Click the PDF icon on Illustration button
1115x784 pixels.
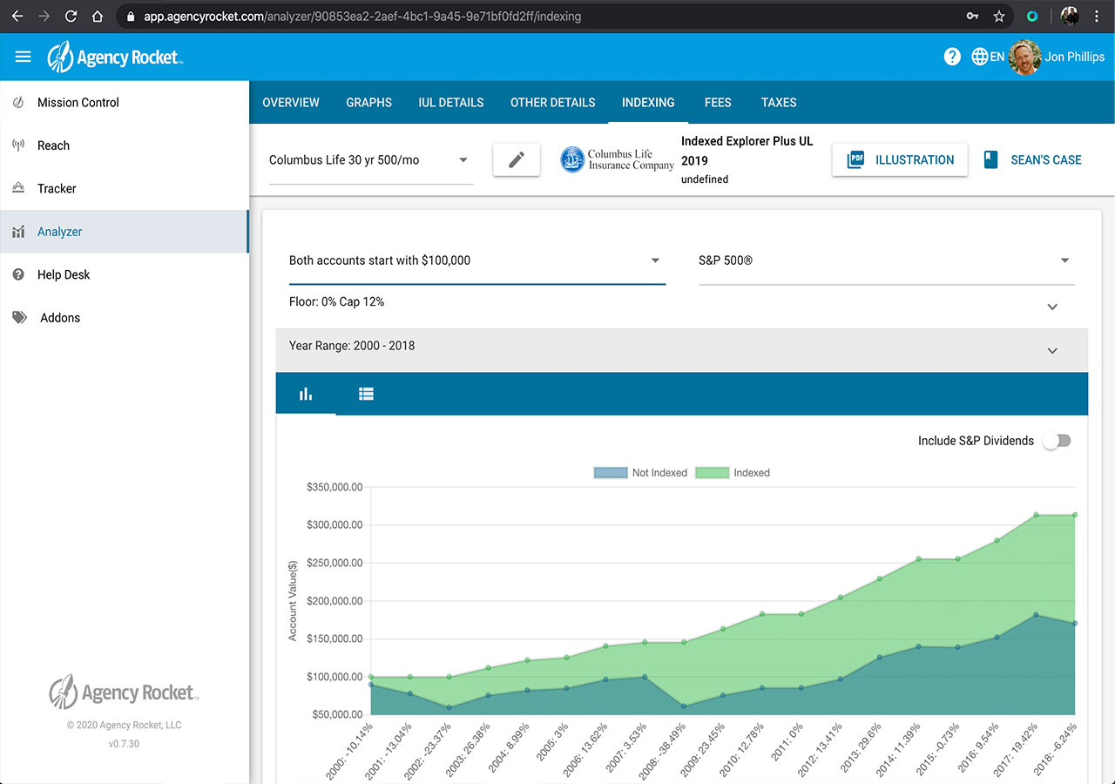(855, 159)
